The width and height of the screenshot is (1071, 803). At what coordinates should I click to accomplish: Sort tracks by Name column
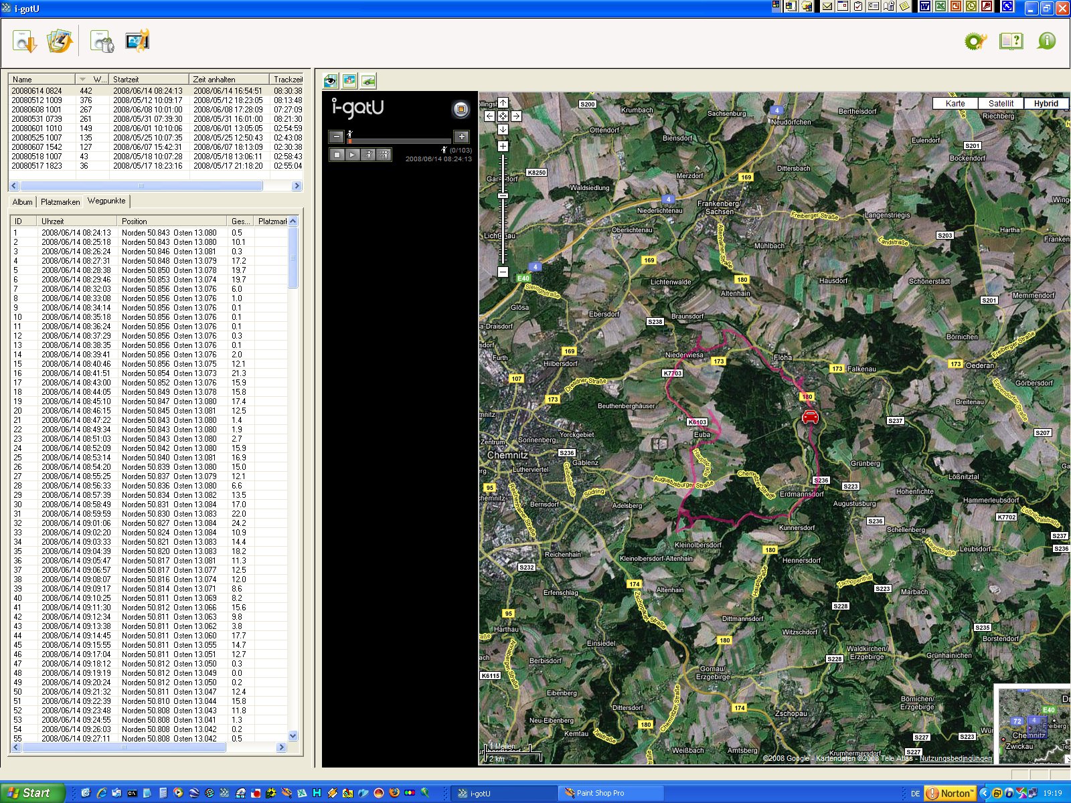(42, 79)
